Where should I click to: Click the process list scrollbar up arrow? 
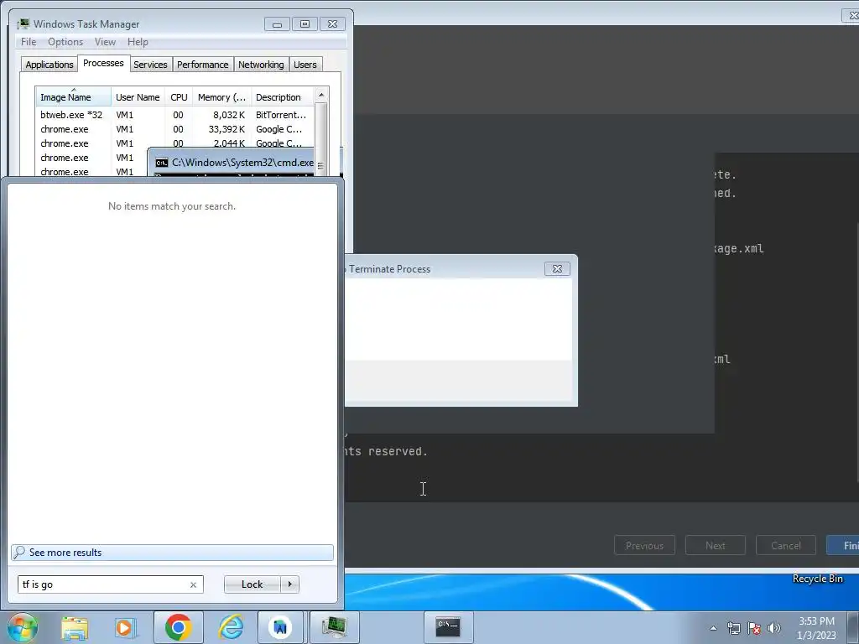(321, 95)
